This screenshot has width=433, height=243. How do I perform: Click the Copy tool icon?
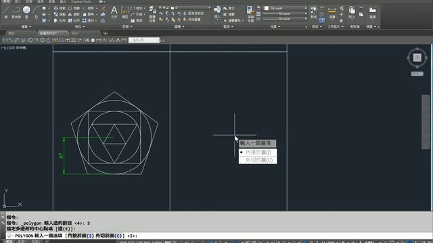coord(55,14)
